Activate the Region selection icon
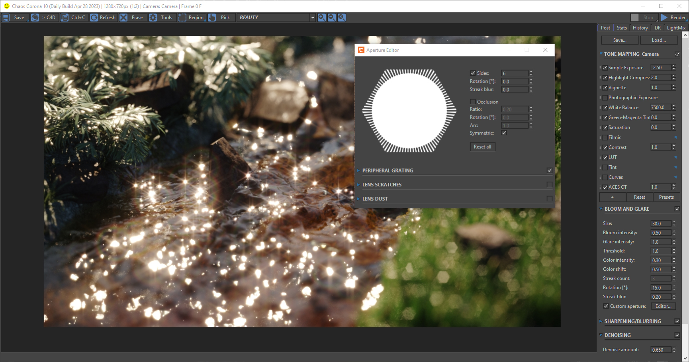Viewport: 689px width, 362px height. (182, 18)
